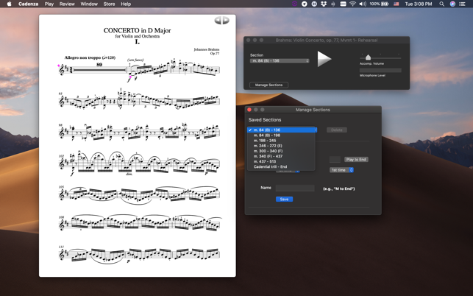
Task: Open the 1st time repeat dropdown
Action: [341, 170]
